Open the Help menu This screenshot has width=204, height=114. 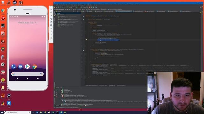[96, 5]
